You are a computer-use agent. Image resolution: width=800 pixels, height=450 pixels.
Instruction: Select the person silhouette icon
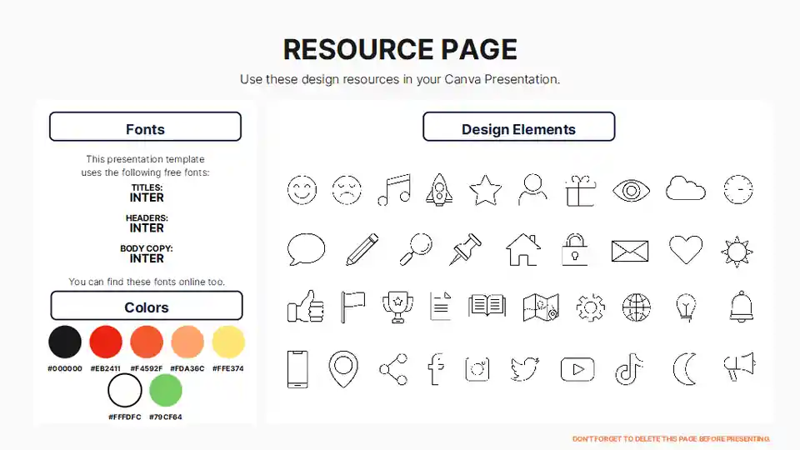coord(532,189)
